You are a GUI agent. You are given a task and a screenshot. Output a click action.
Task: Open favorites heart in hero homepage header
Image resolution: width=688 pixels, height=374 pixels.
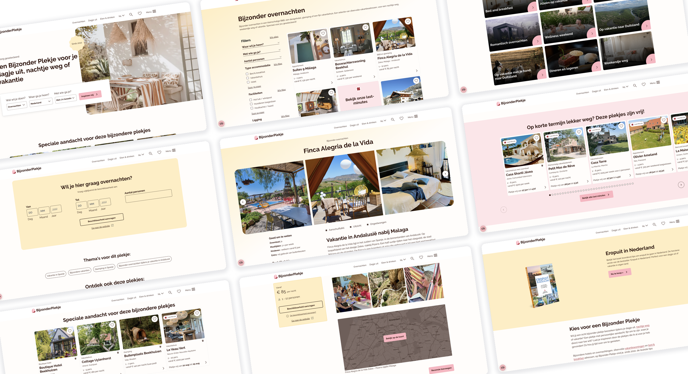pos(140,13)
